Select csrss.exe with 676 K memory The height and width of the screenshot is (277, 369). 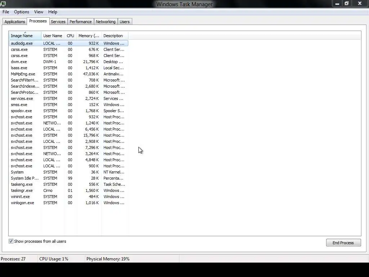point(68,49)
